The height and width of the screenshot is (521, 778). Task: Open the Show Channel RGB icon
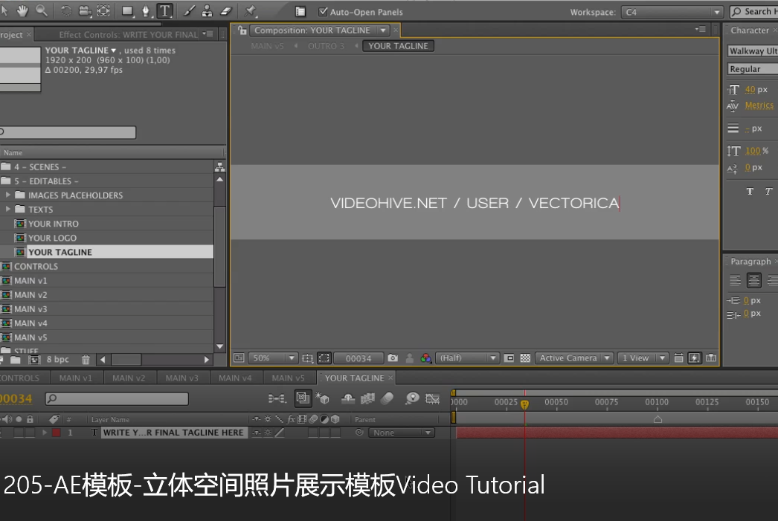[425, 358]
